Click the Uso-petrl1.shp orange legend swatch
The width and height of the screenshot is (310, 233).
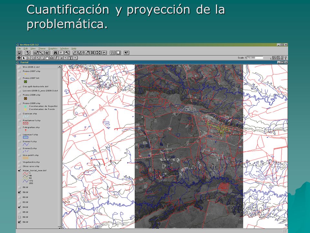[x=26, y=158]
